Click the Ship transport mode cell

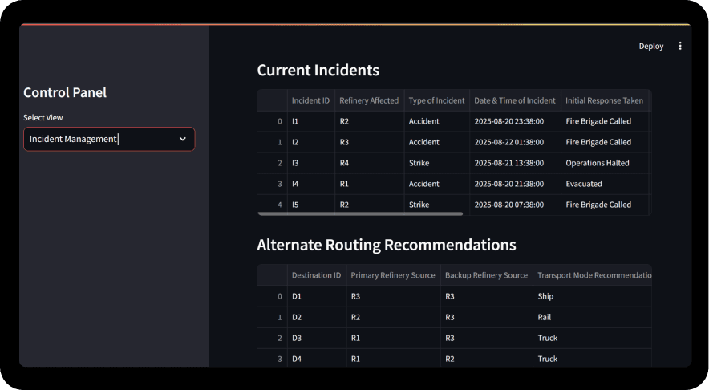pos(545,296)
